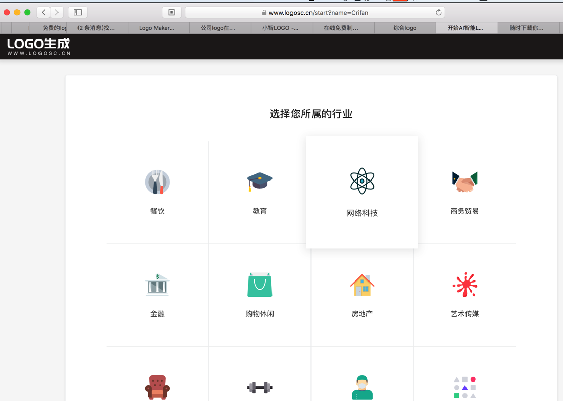Select the colorful shapes industry icon

point(464,387)
